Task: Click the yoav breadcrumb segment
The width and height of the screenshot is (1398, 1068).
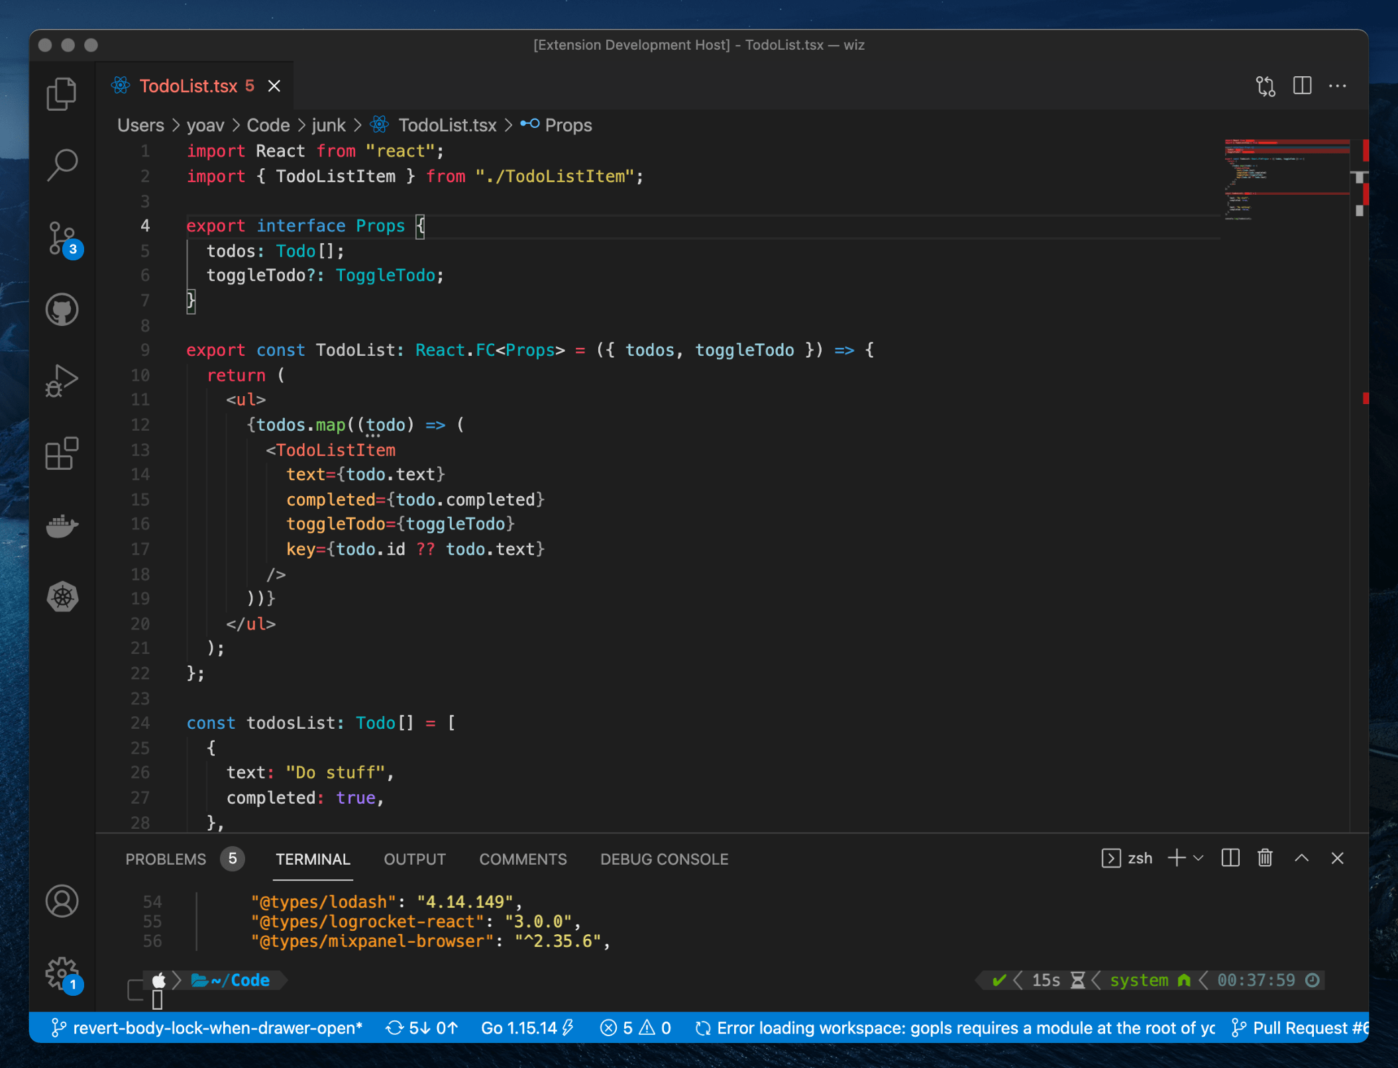Action: [x=205, y=125]
